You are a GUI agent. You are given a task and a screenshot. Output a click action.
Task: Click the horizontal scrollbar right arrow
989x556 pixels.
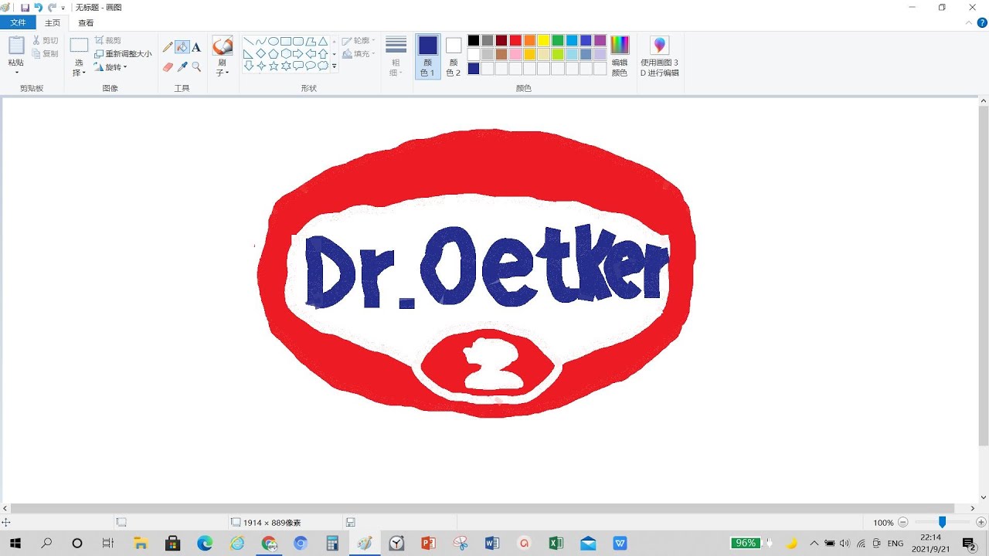[x=973, y=508]
